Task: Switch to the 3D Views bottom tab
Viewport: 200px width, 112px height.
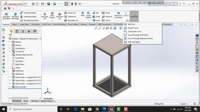Action: tap(35, 101)
